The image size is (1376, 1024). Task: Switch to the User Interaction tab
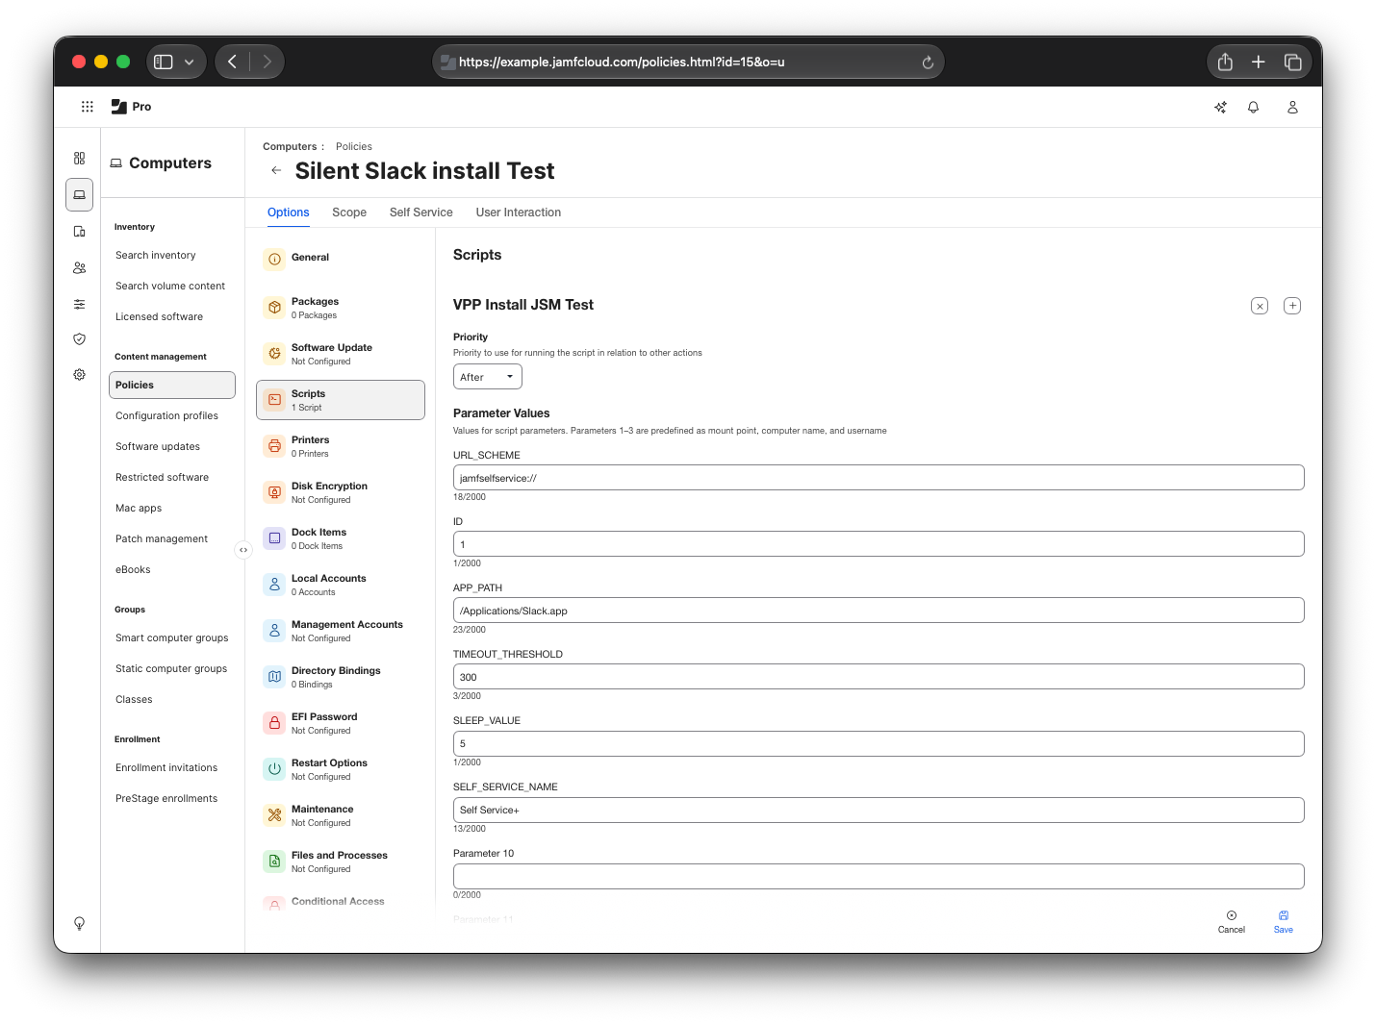(x=519, y=212)
